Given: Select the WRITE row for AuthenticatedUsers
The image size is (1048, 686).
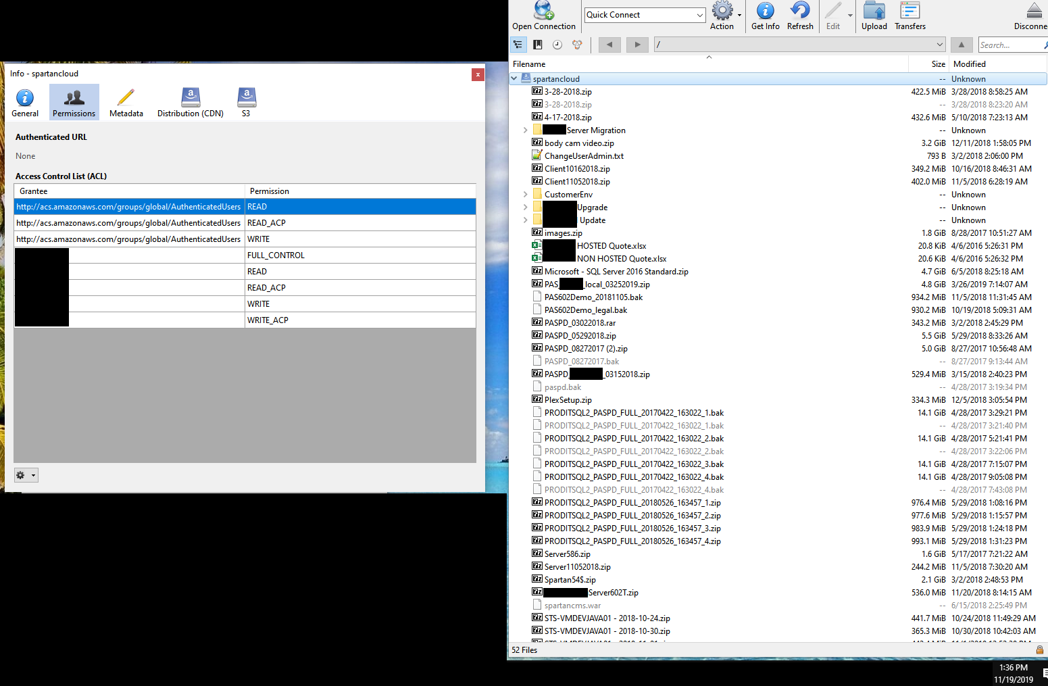Looking at the screenshot, I should 245,239.
